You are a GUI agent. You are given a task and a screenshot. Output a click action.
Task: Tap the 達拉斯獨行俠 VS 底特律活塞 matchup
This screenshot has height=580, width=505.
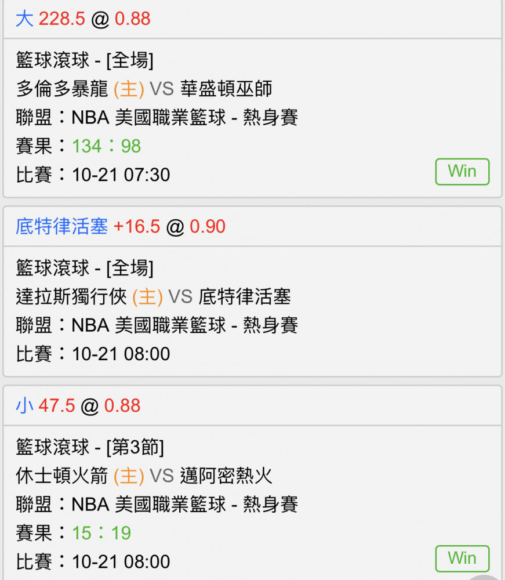point(154,296)
